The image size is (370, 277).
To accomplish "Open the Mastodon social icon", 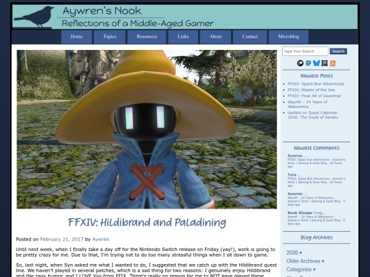I will 308,63.
